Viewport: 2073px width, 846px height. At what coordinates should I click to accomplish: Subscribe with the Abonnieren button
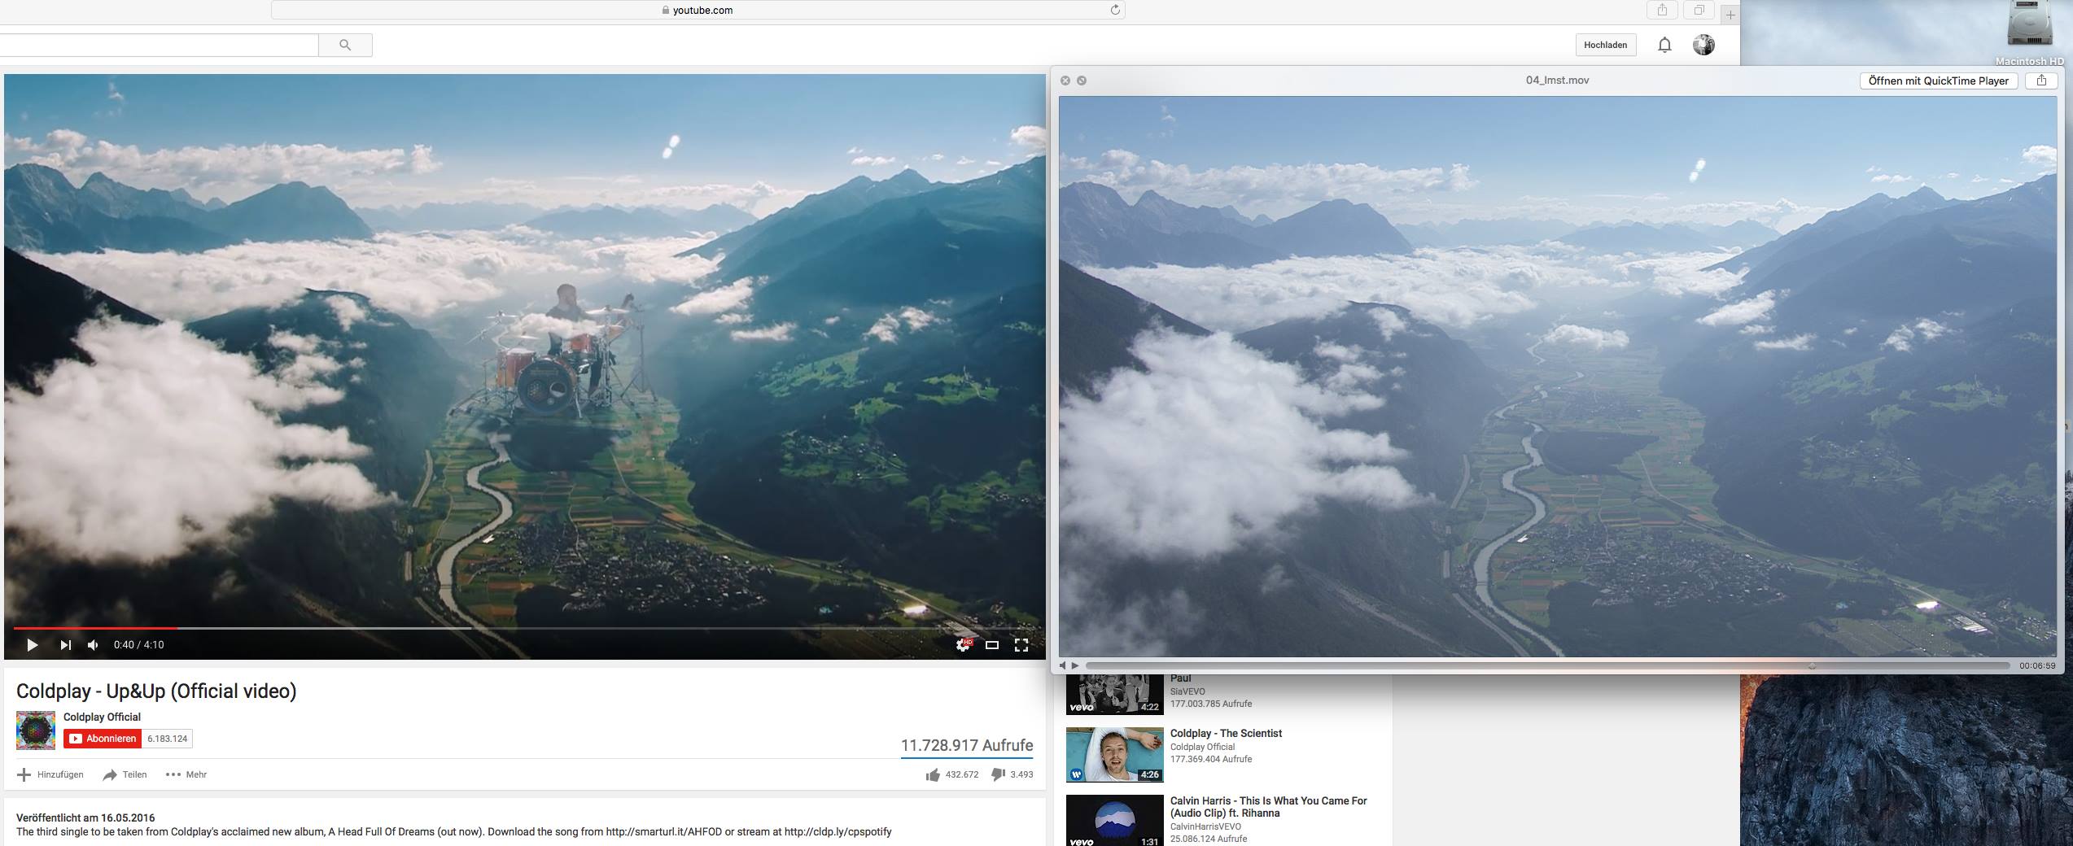click(103, 739)
